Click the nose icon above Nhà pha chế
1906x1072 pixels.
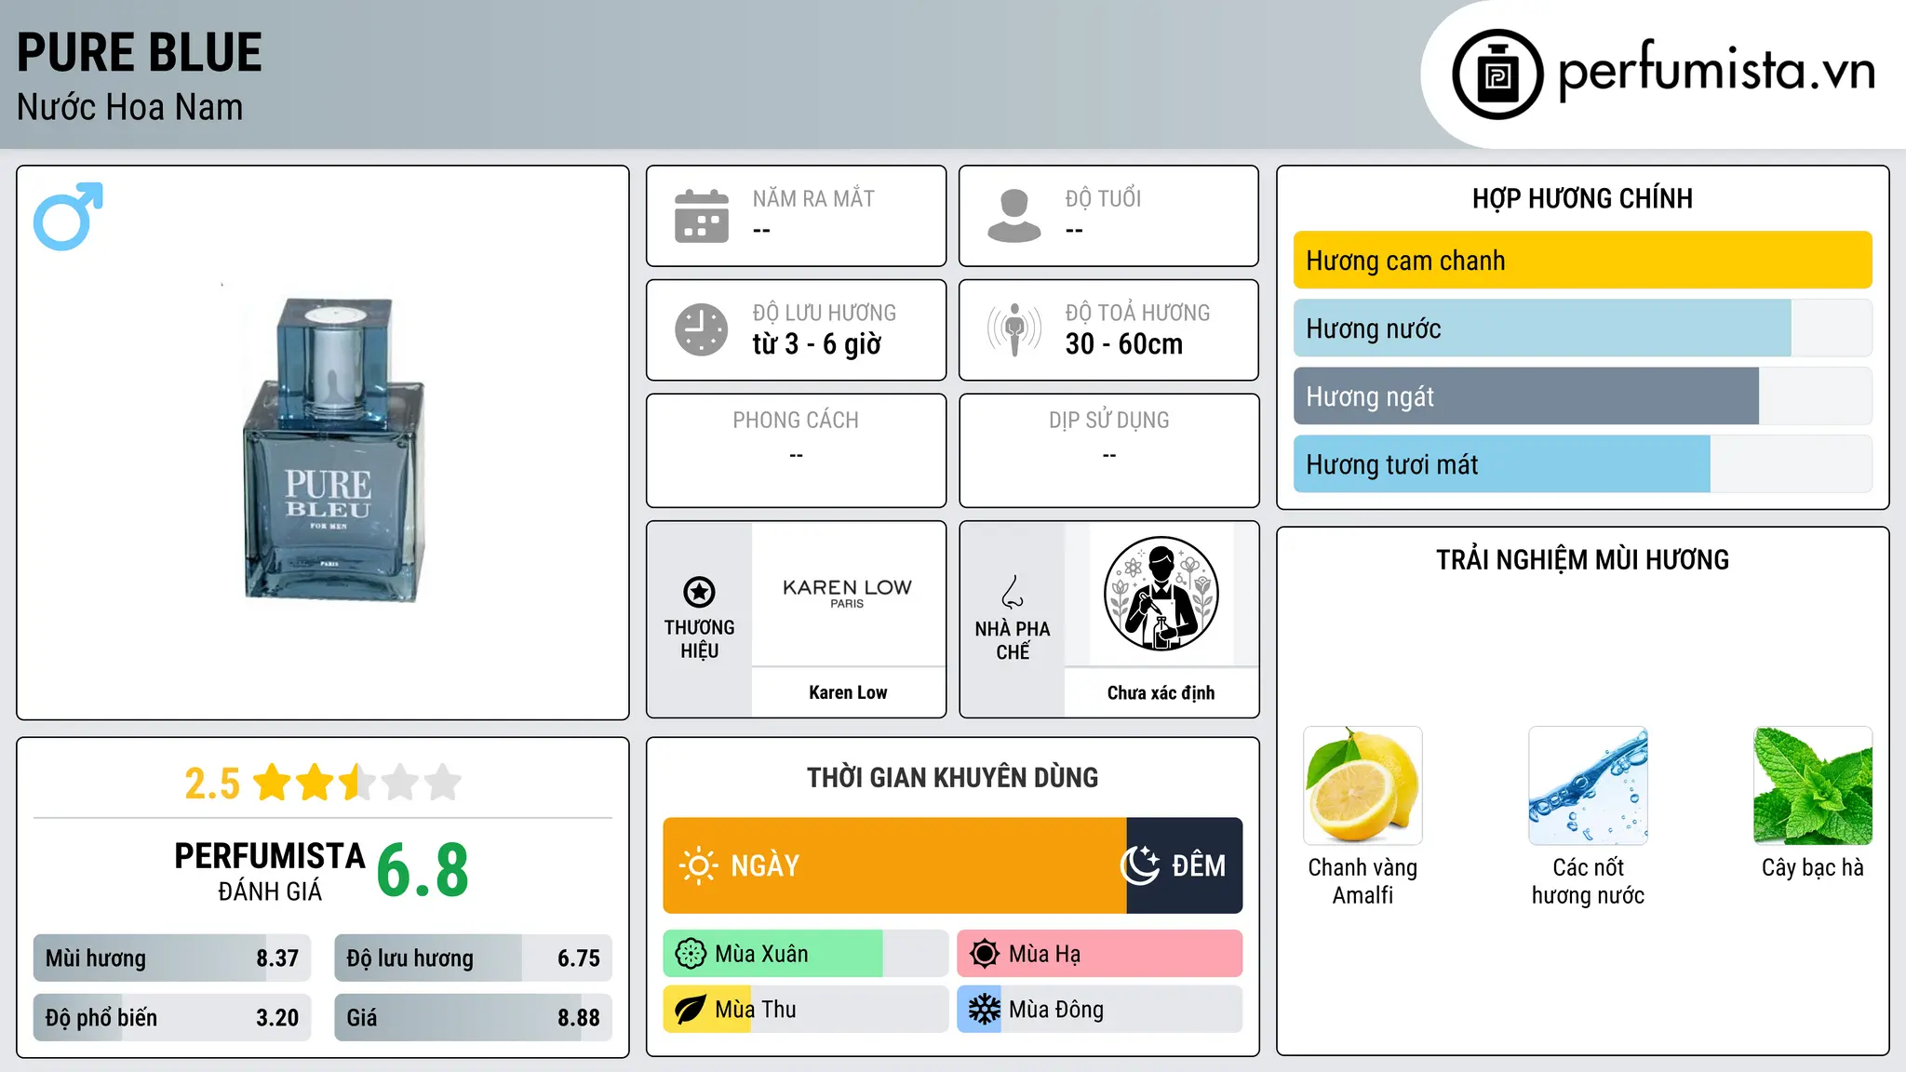[x=1013, y=592]
